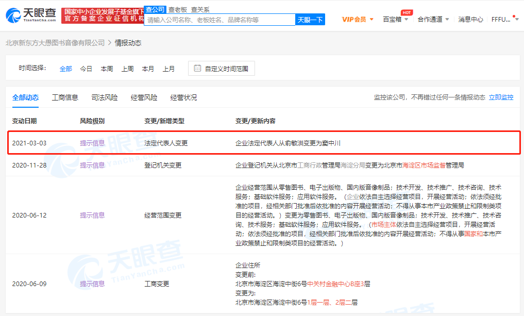This screenshot has width=524, height=316.
Task: Click the HOT badge above 百宝箱
Action: point(407,13)
